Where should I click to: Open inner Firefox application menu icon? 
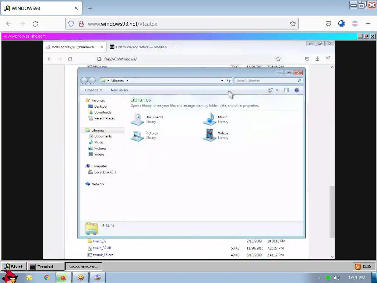(328, 59)
